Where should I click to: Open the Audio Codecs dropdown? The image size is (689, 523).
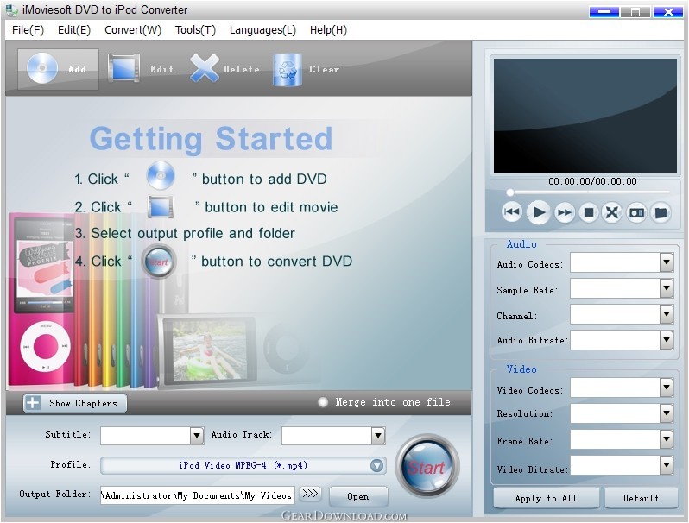667,262
